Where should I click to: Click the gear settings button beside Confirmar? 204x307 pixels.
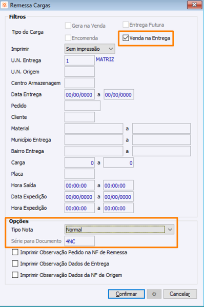pyautogui.click(x=154, y=294)
